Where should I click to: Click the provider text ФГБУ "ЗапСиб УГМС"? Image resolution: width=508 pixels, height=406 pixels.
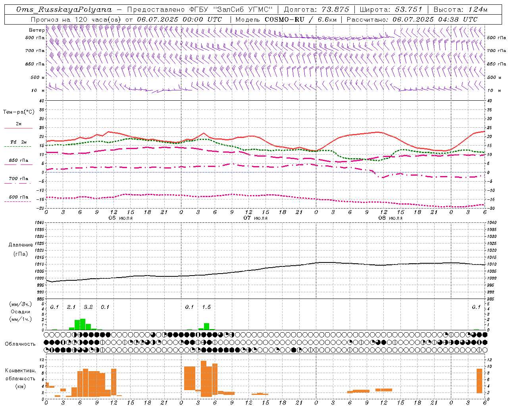[230, 10]
